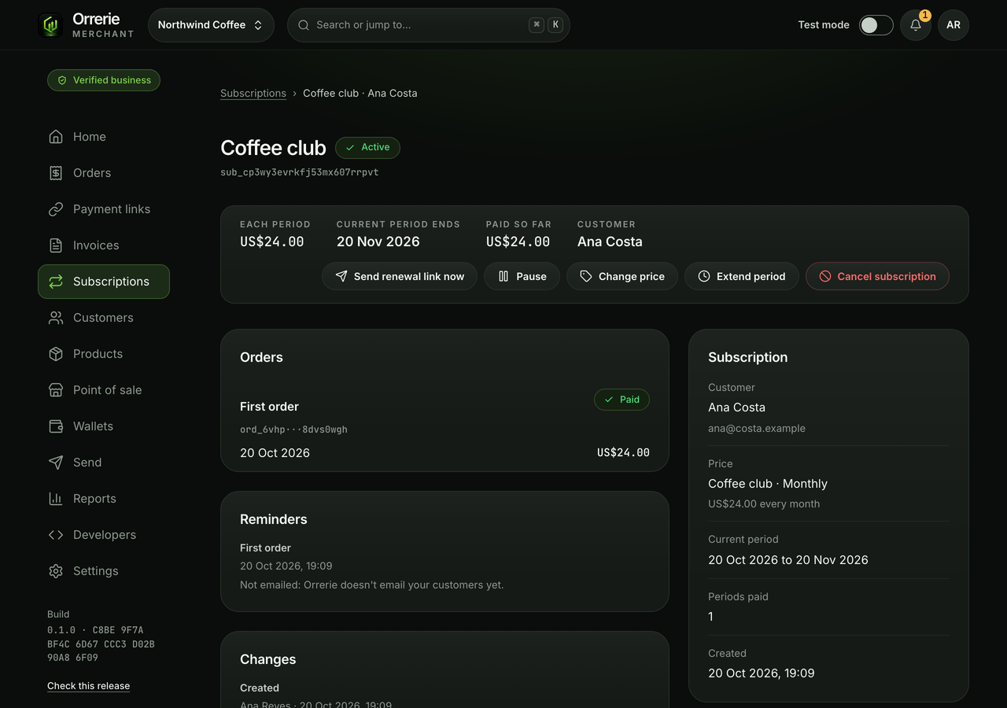Go to Home in the sidebar
Viewport: 1007px width, 708px height.
[x=104, y=137]
